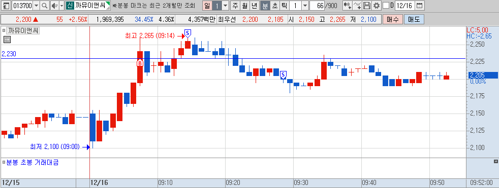The width and height of the screenshot is (499, 188).
Task: Open the daily period count dropdown
Action: [225, 6]
